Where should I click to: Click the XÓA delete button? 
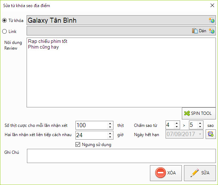(166, 173)
